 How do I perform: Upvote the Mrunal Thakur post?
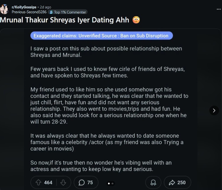(x=38, y=183)
